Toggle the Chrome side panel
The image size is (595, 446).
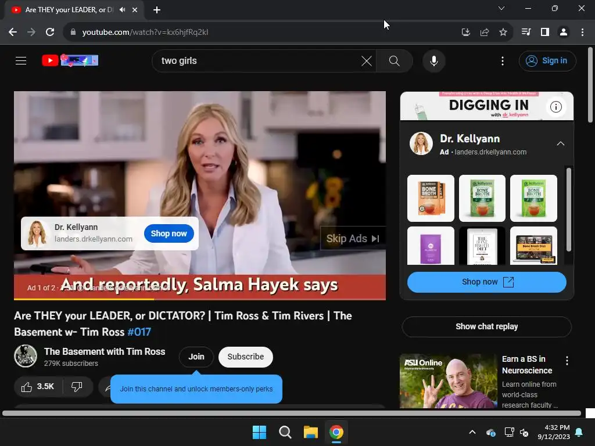(x=545, y=33)
